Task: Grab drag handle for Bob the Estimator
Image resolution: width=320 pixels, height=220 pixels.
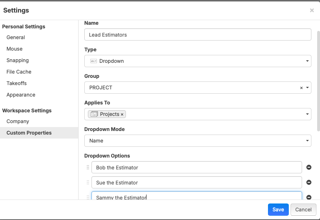Action: click(88, 167)
